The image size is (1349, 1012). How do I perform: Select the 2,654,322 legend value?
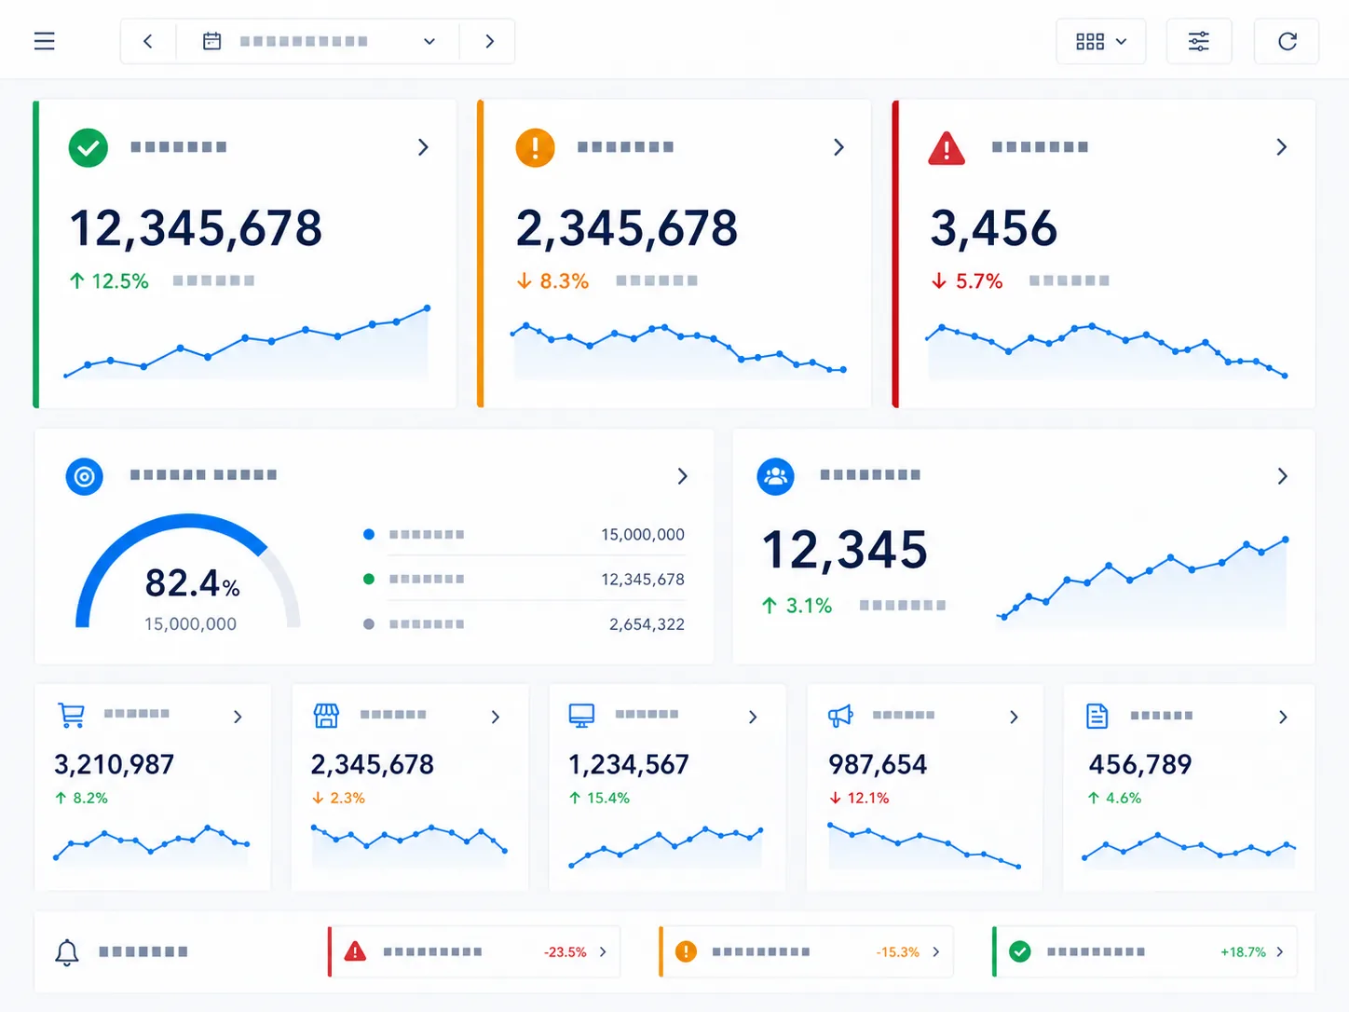click(x=647, y=624)
